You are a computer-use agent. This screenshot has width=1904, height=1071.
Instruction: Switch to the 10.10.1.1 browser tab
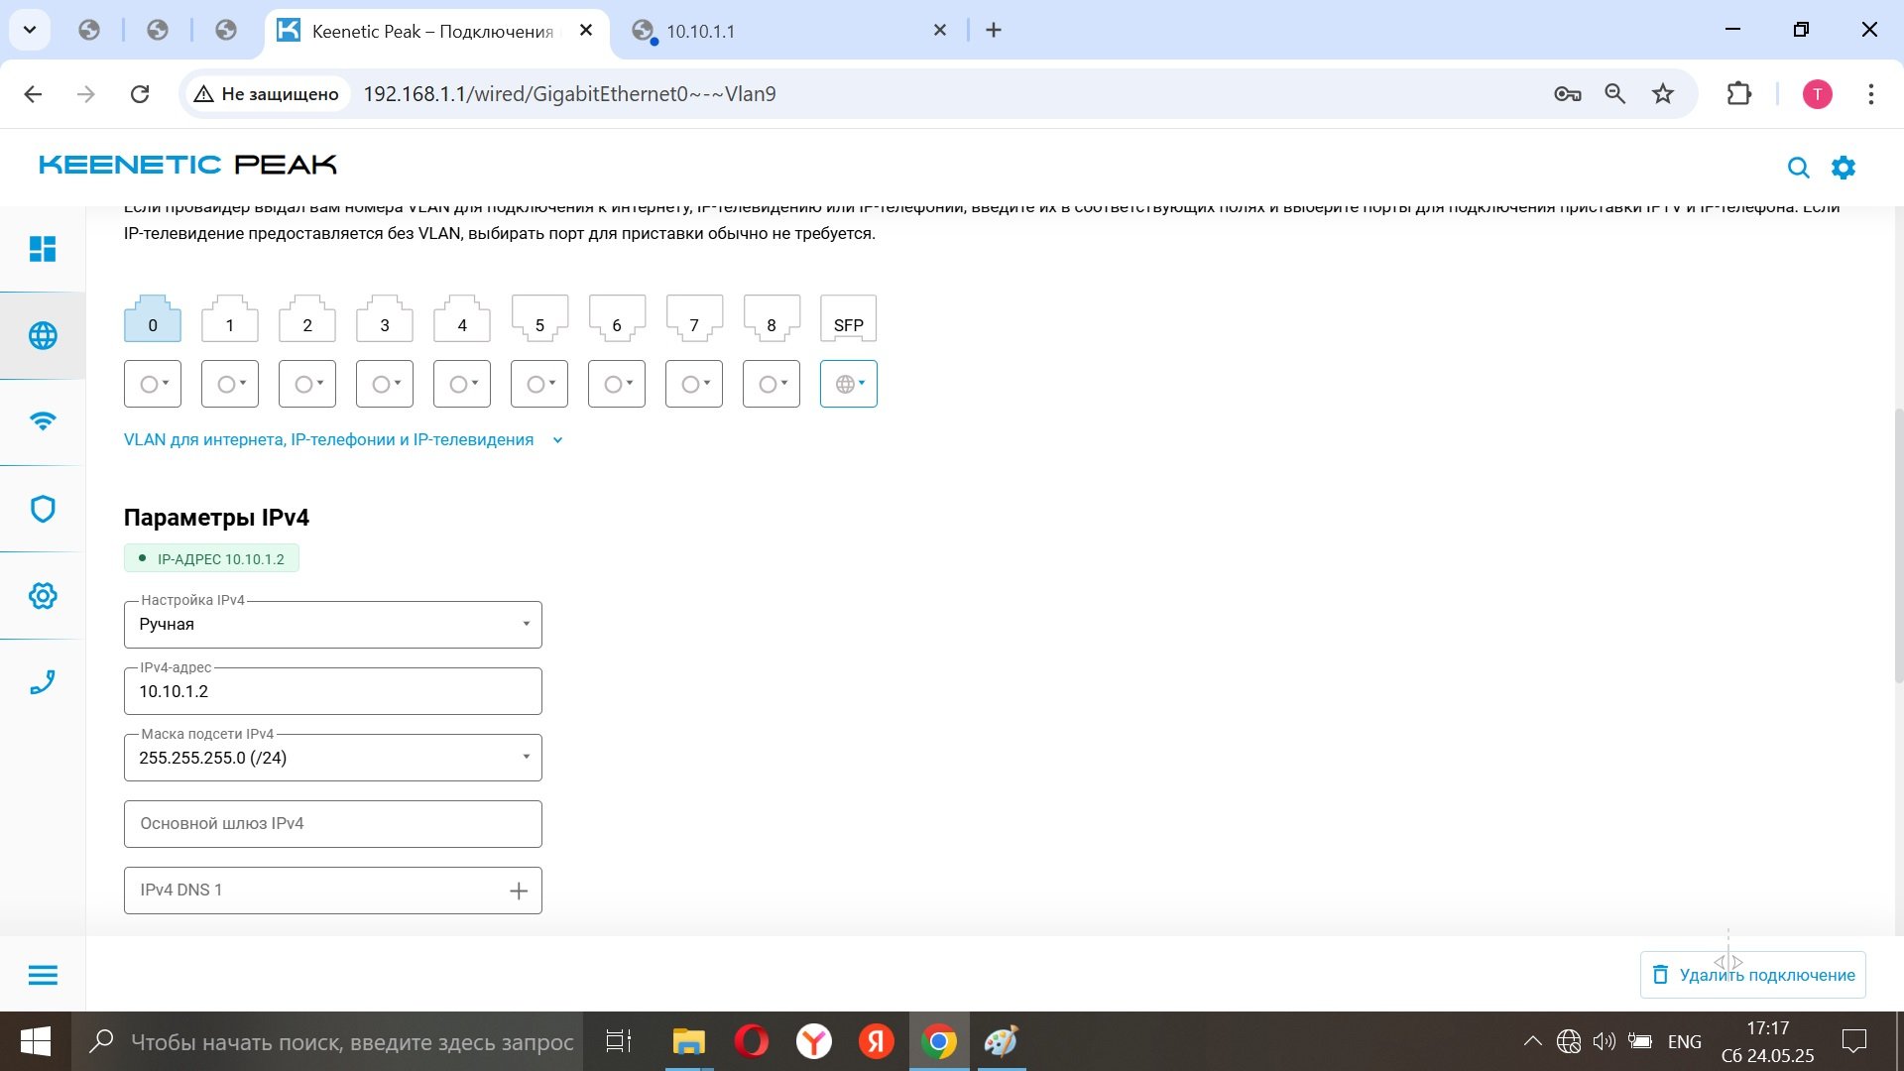[788, 31]
